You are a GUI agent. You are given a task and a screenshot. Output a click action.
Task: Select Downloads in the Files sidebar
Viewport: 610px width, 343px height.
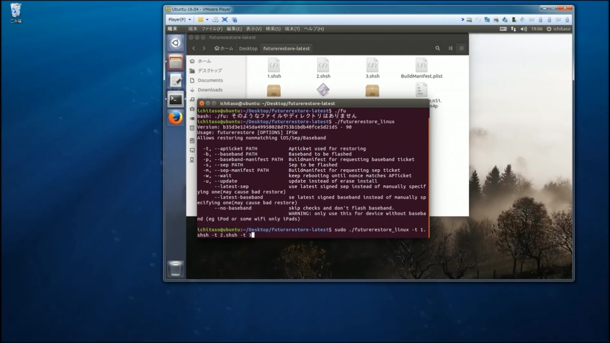tap(216, 90)
